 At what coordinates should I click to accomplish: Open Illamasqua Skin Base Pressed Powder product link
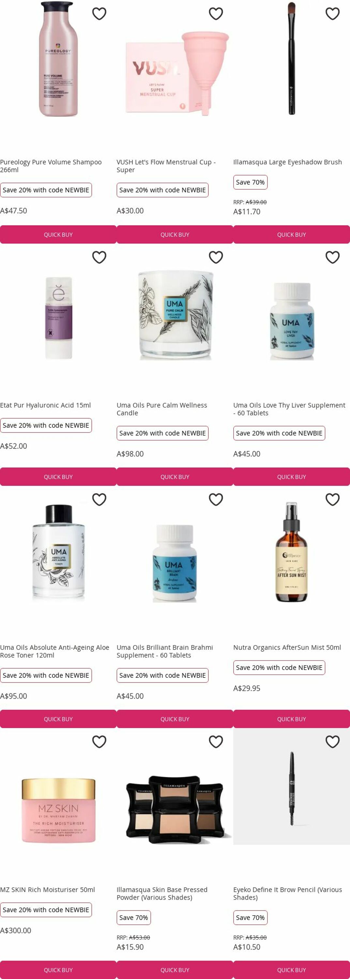click(162, 894)
